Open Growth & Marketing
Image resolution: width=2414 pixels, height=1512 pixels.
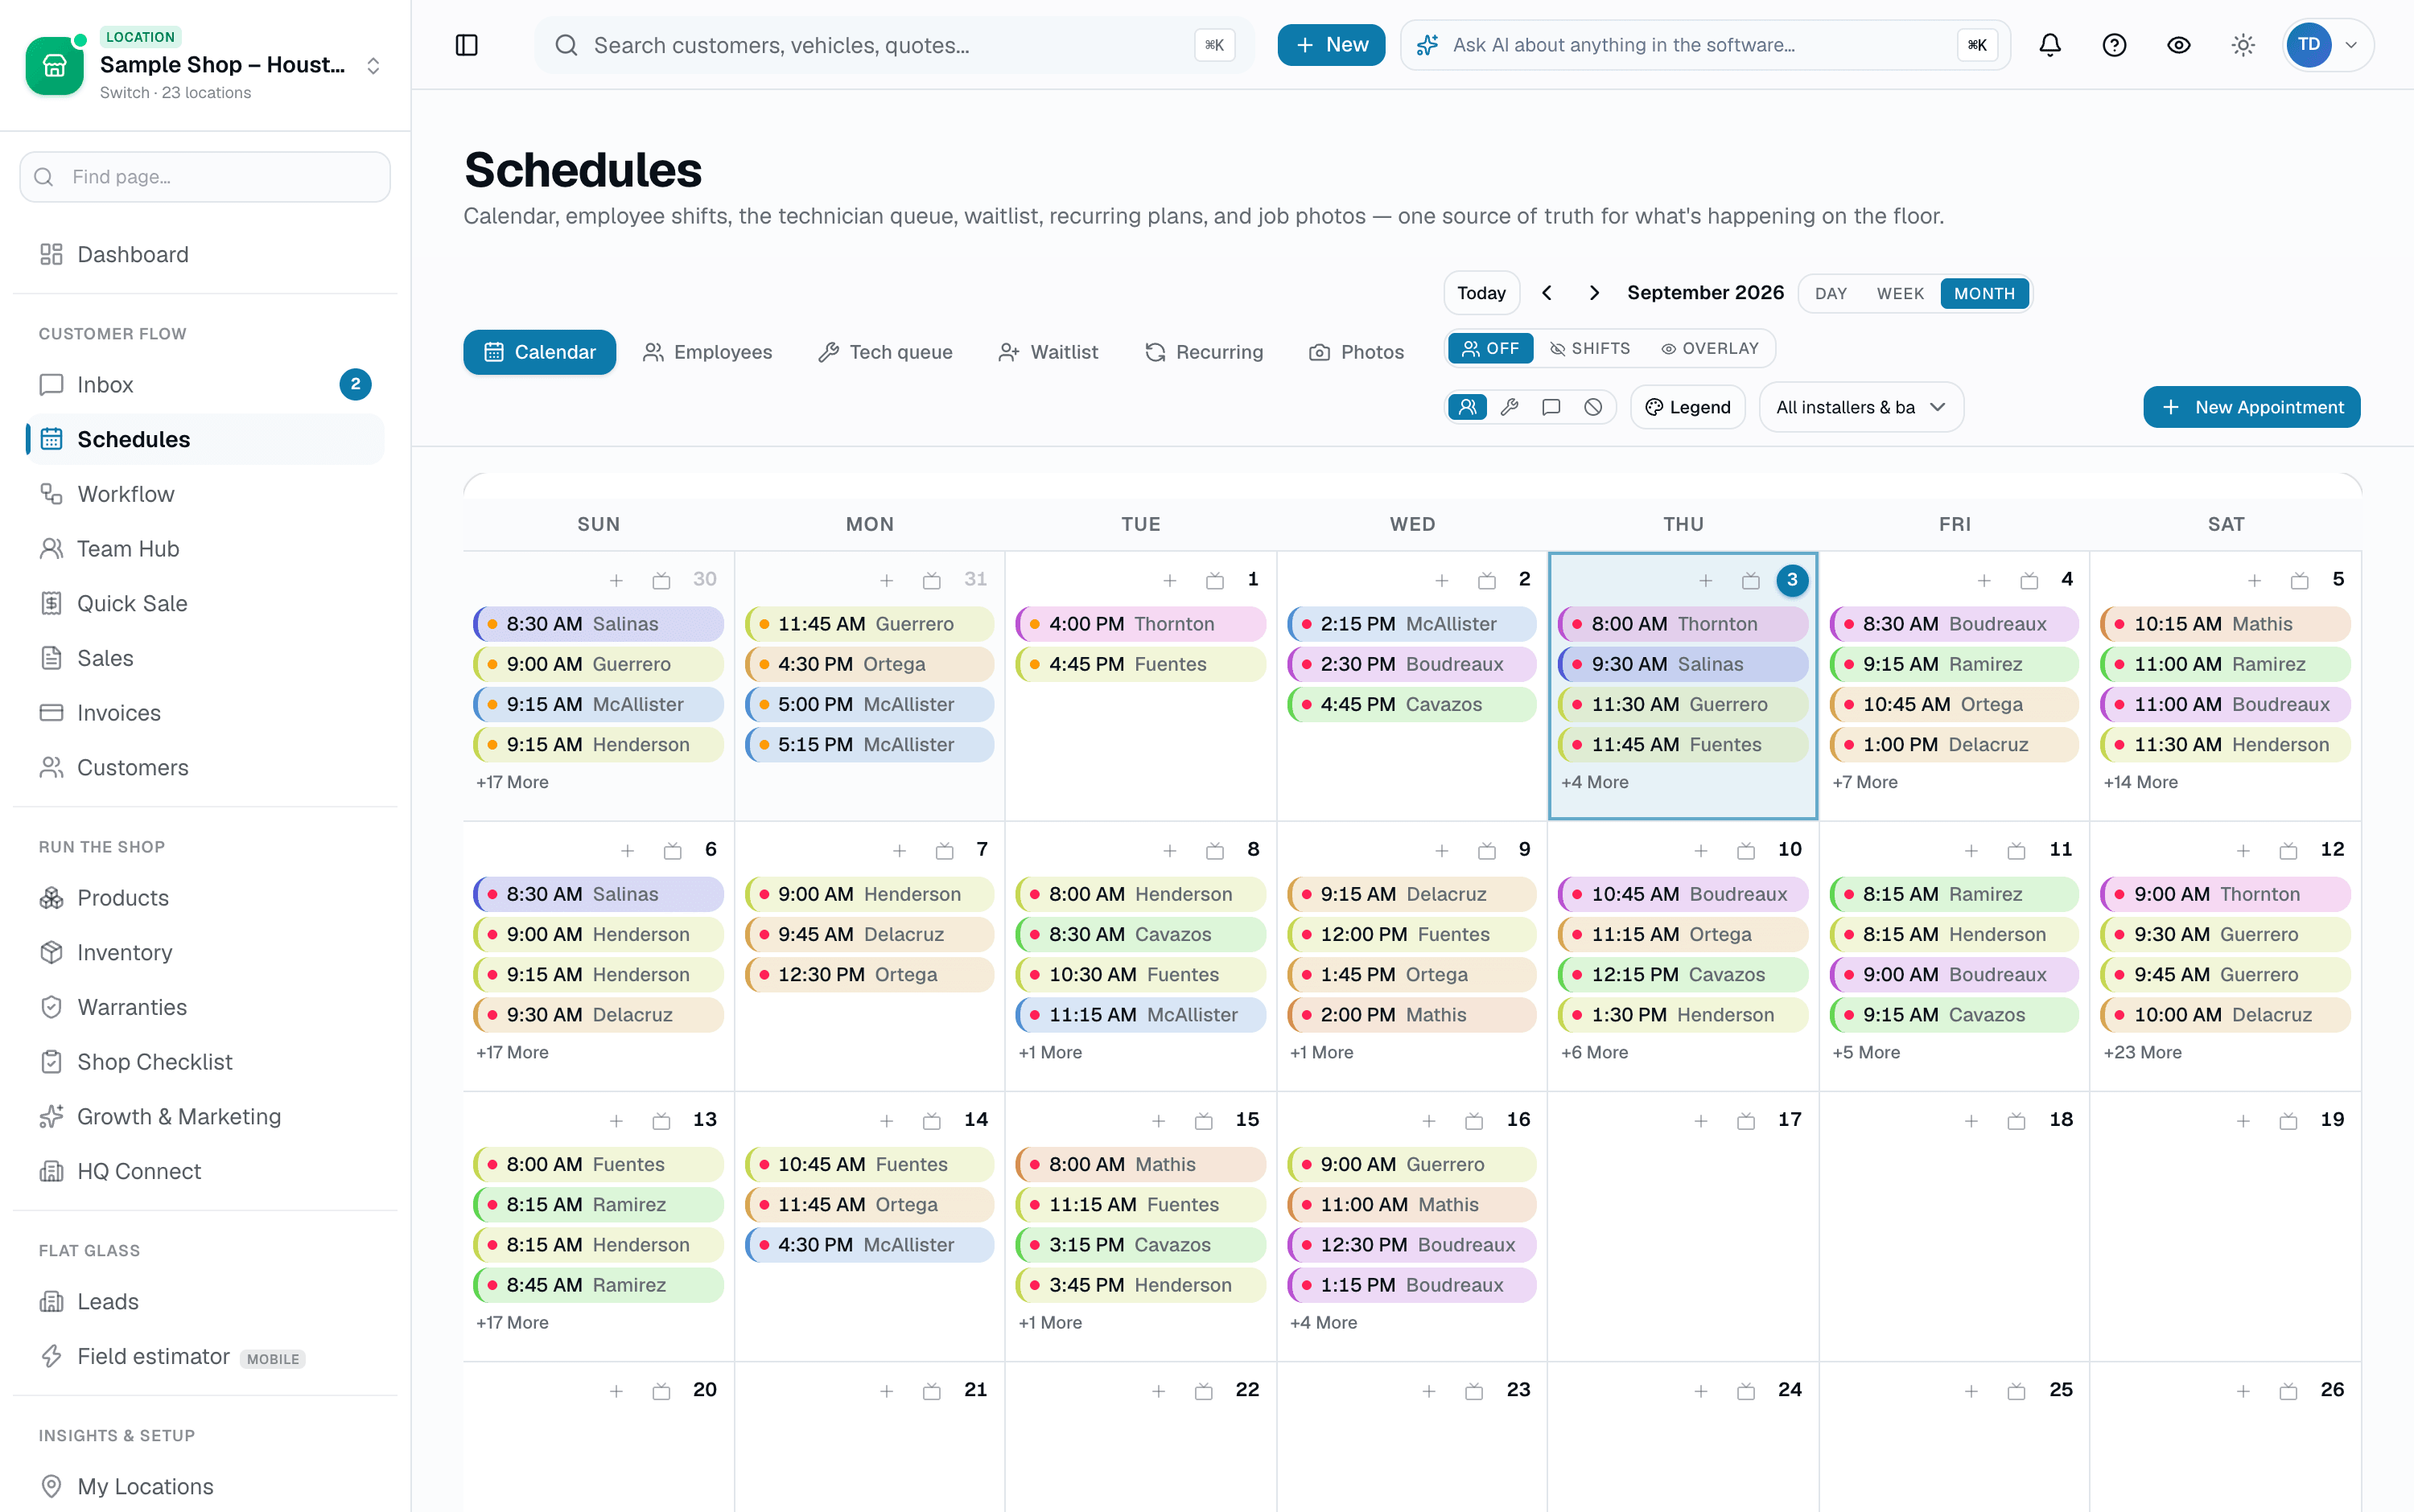click(205, 1116)
